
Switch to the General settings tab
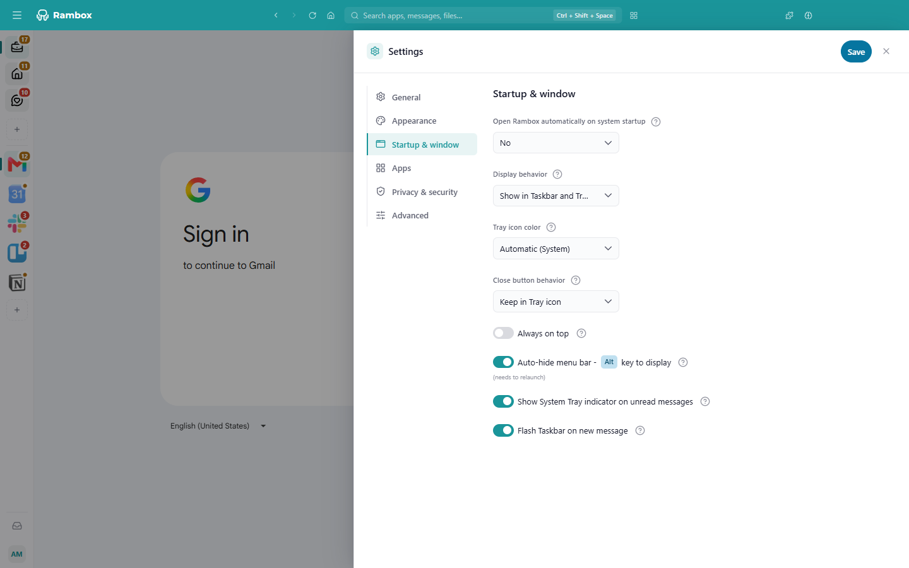422,97
